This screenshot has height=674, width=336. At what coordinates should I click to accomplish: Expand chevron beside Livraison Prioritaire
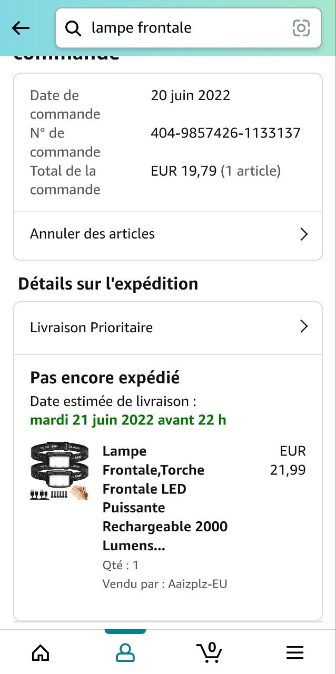(x=303, y=327)
